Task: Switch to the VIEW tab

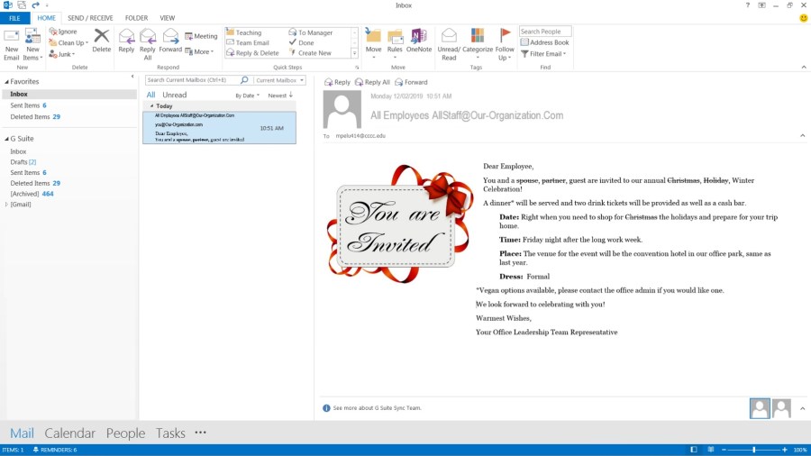Action: (x=167, y=18)
